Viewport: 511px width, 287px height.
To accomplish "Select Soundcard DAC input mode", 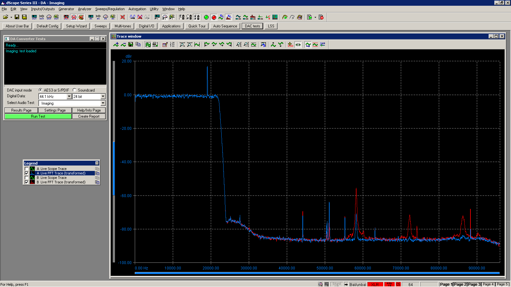I will click(x=74, y=90).
